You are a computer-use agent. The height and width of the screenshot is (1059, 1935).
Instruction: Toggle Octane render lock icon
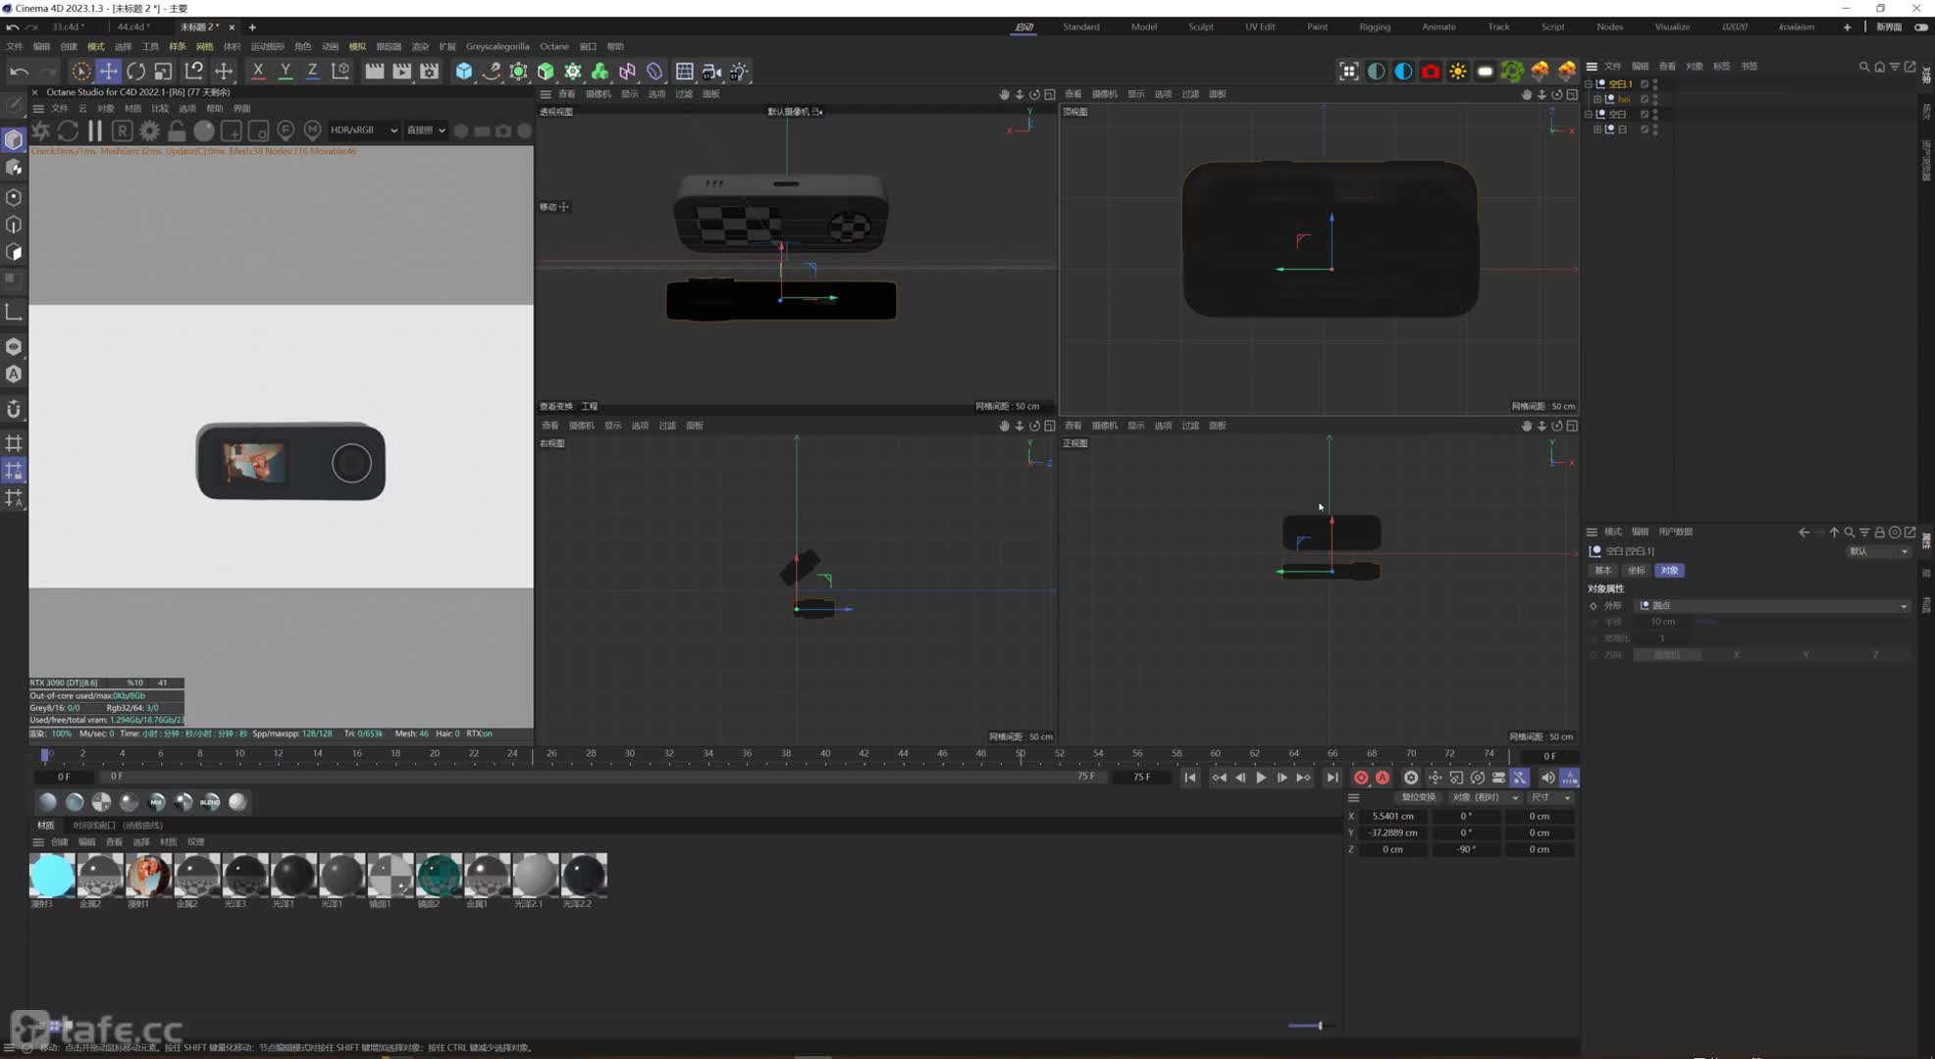[x=177, y=129]
